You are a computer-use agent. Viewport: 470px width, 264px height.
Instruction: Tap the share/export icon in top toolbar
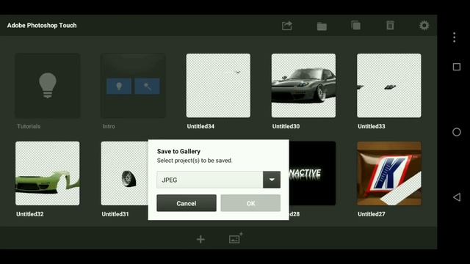[x=287, y=26]
